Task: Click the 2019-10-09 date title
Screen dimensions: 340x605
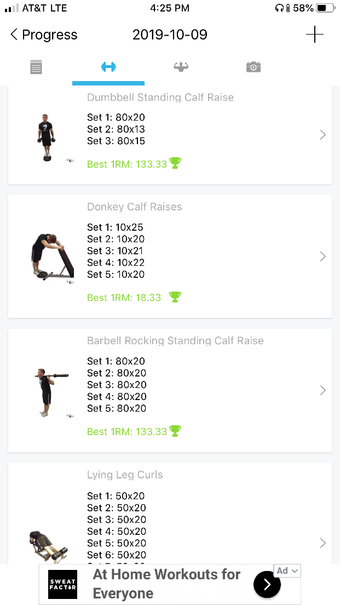Action: pyautogui.click(x=170, y=35)
